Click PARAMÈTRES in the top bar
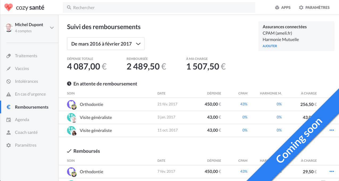Screen dimensions: 339x181 pyautogui.click(x=314, y=7)
